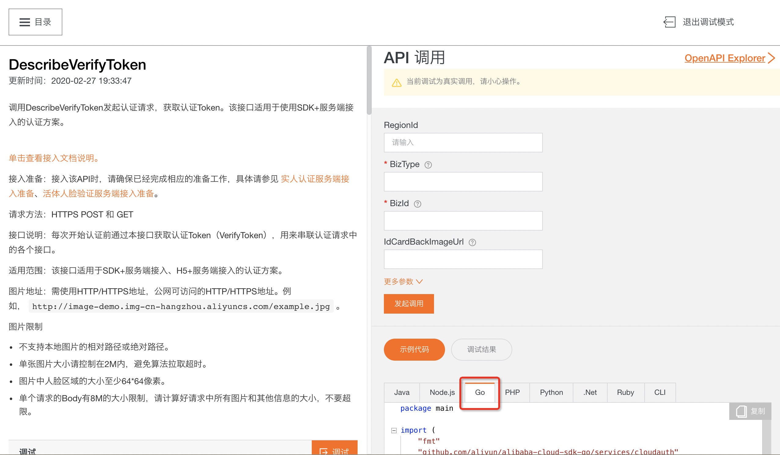Select the Java code tab
The width and height of the screenshot is (780, 455).
pyautogui.click(x=402, y=392)
